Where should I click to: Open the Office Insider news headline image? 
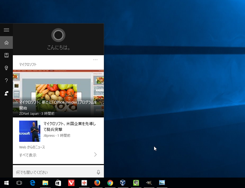(58, 94)
